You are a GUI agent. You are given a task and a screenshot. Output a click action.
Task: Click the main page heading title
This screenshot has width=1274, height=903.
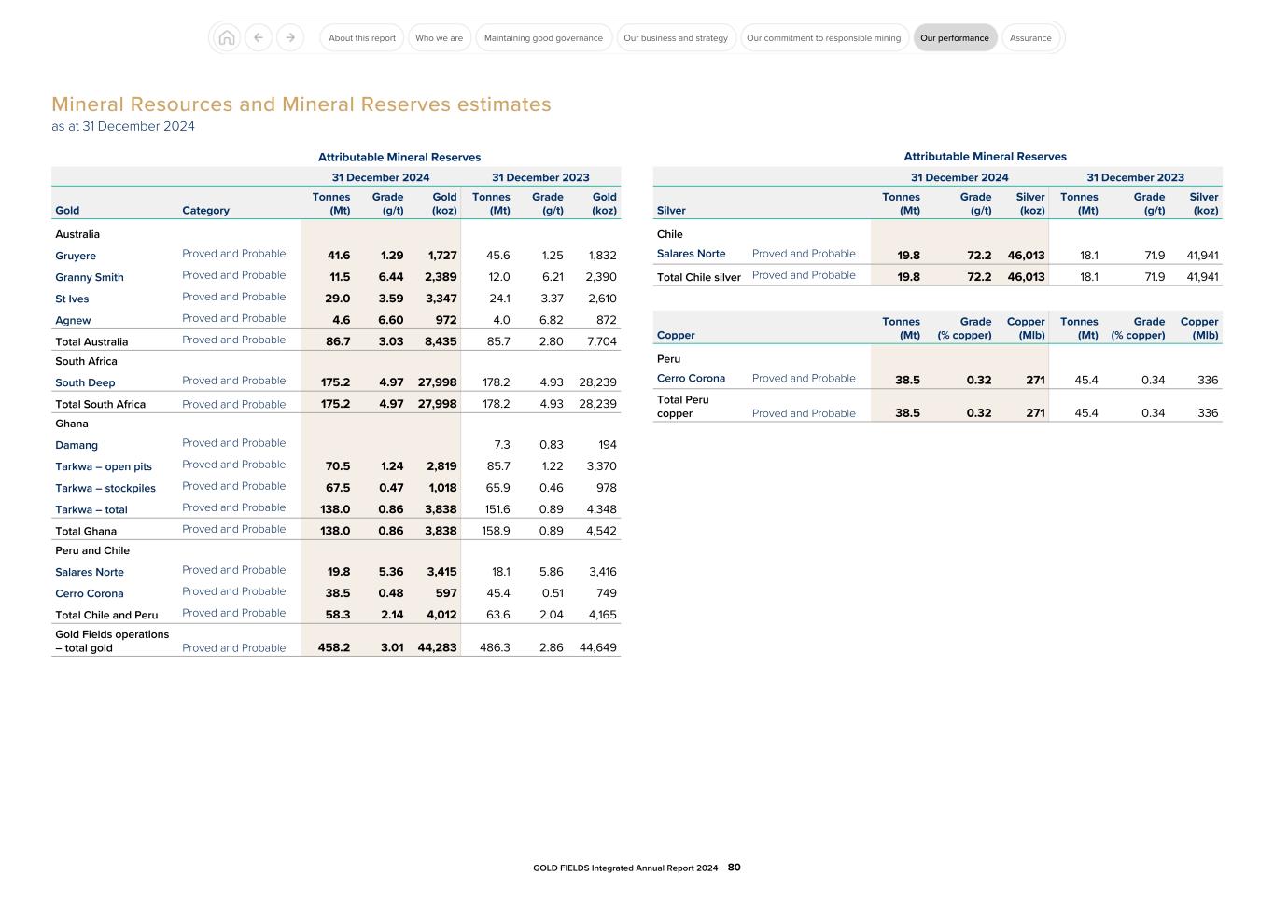(302, 104)
